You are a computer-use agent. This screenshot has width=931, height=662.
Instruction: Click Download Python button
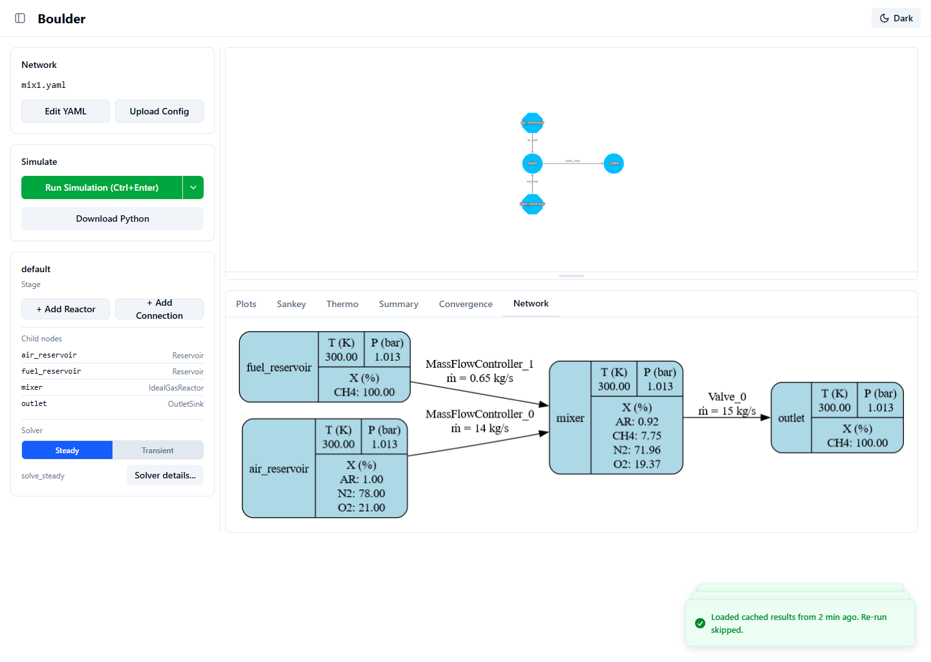point(112,219)
